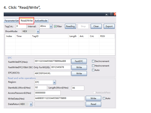Expand the ShowMode HEX dropdown
Screen dimensions: 151x113
[x=38, y=31]
